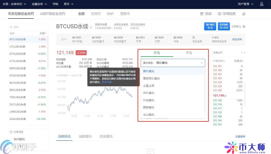Sort contracts by 涨幅 arrows

46,33
